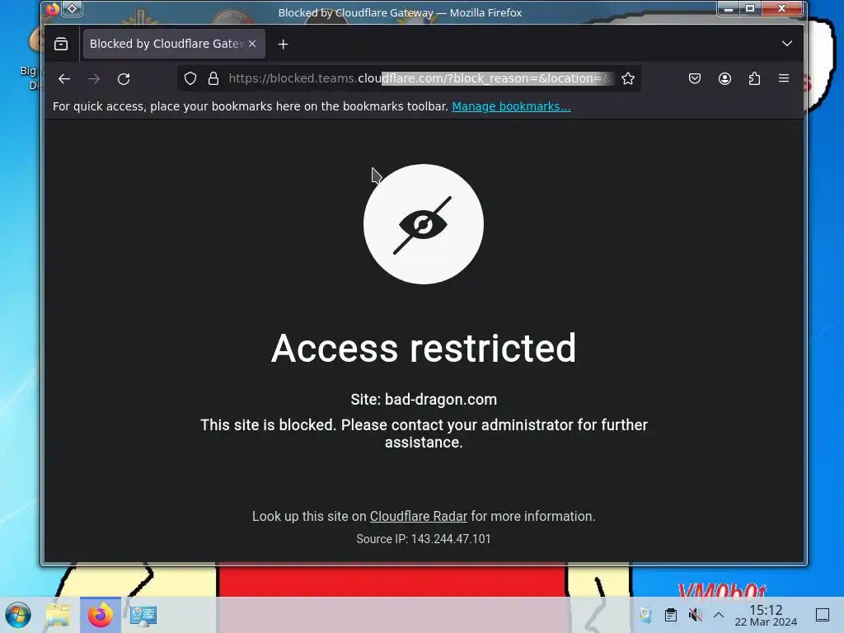Click the crossed-out eye blocked icon

pyautogui.click(x=424, y=224)
